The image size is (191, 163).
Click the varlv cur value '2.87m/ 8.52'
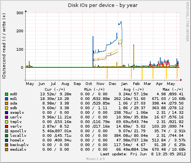56,126
